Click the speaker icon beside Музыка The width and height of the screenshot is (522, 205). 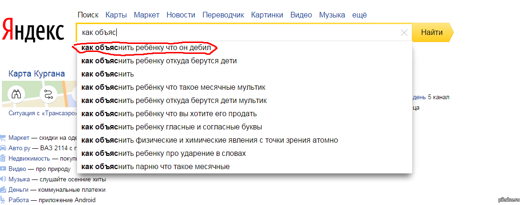[x=3, y=179]
